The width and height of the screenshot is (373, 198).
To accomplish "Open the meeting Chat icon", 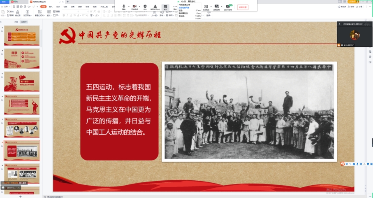I will pyautogui.click(x=165, y=7).
